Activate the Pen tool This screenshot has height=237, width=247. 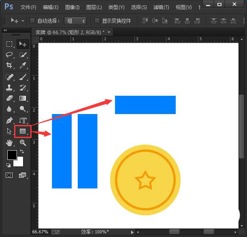[10, 120]
